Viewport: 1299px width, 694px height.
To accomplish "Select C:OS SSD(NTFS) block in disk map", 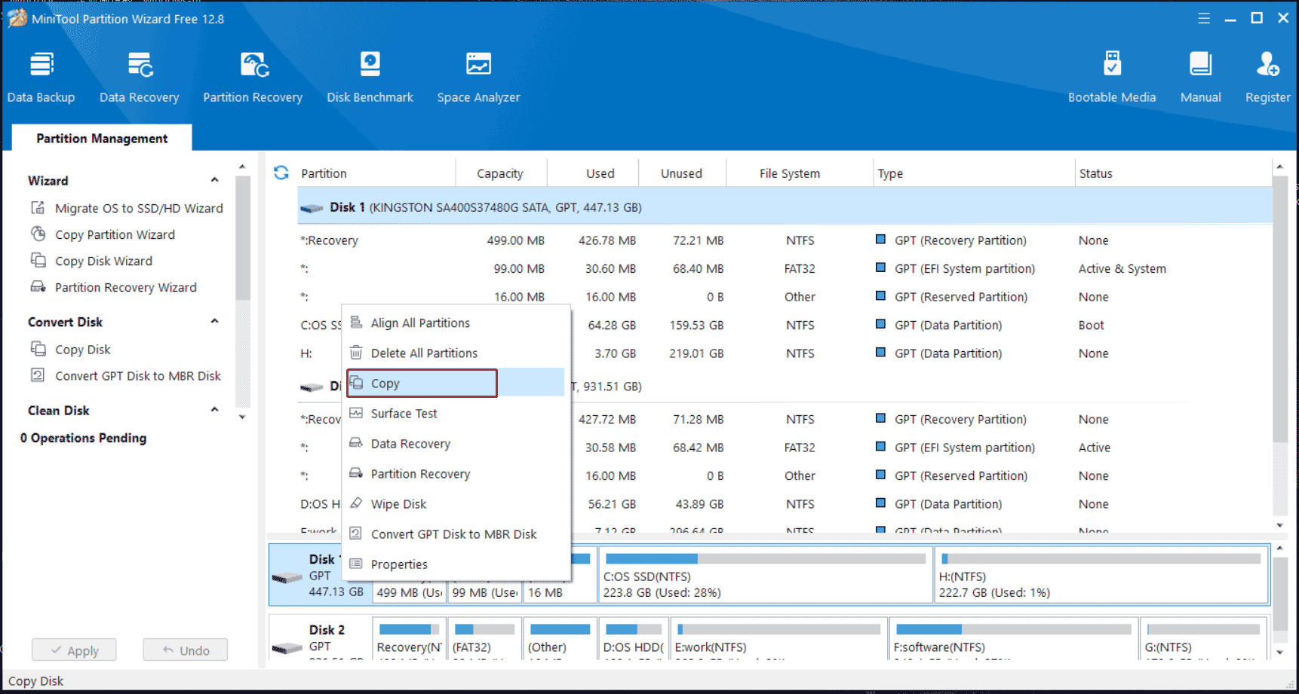I will (766, 576).
